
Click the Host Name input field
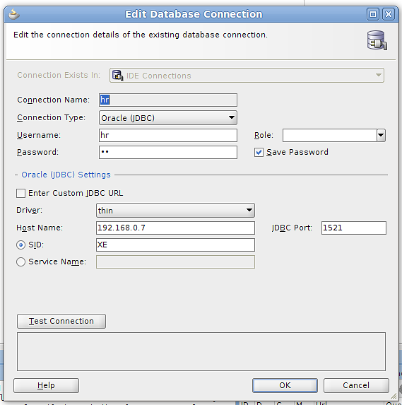pyautogui.click(x=175, y=228)
